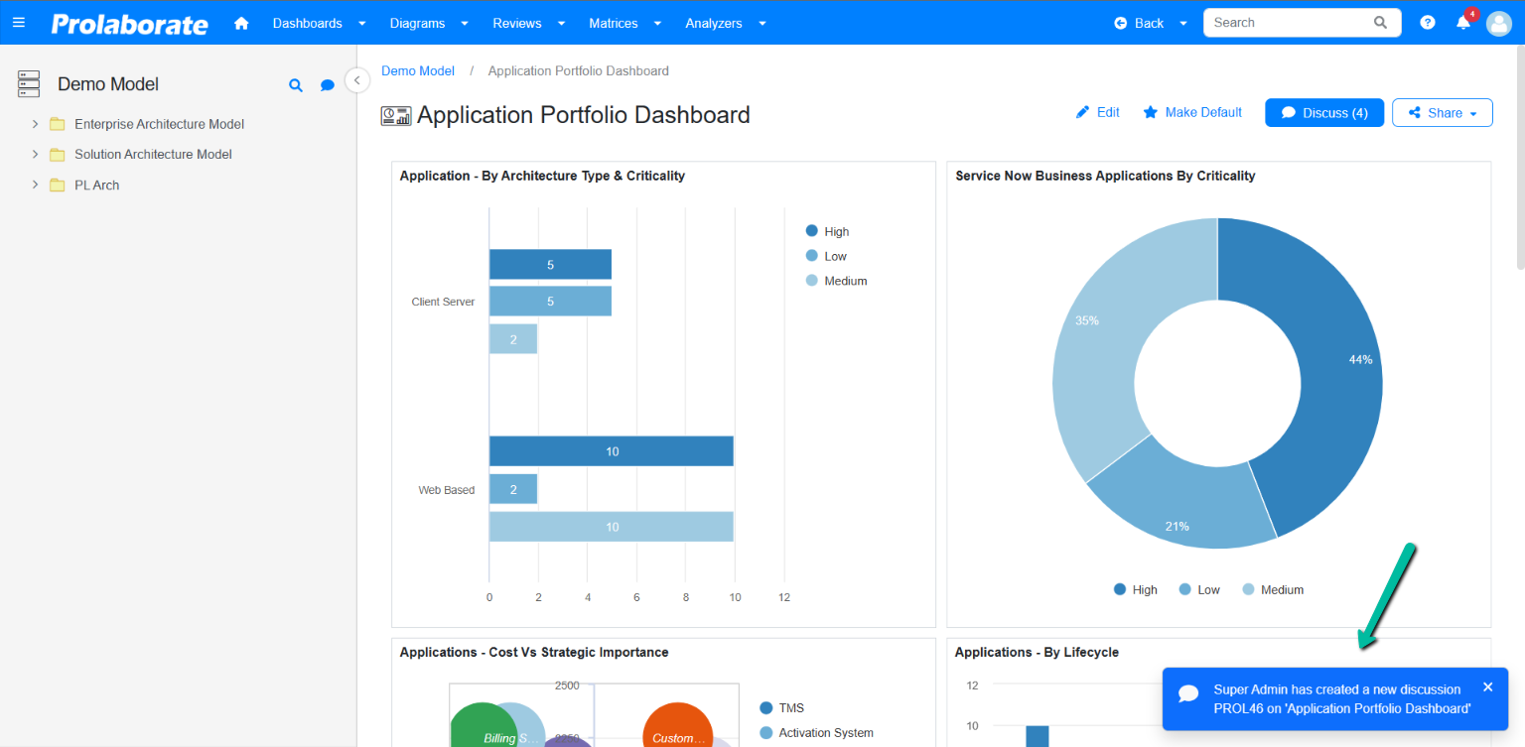Click the Web Based Low bar showing 2

pyautogui.click(x=513, y=489)
